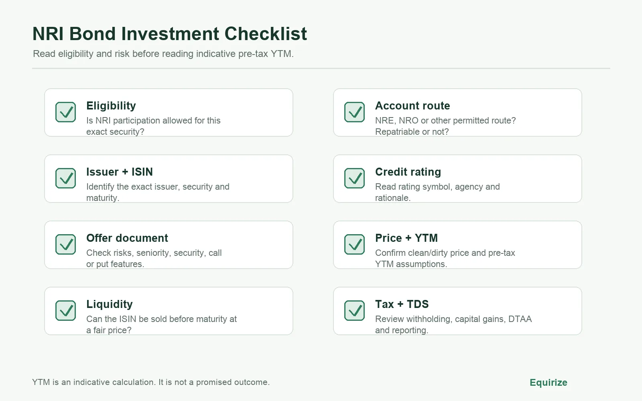Image resolution: width=642 pixels, height=401 pixels.
Task: Click the Price + YTM heading
Action: tap(406, 238)
